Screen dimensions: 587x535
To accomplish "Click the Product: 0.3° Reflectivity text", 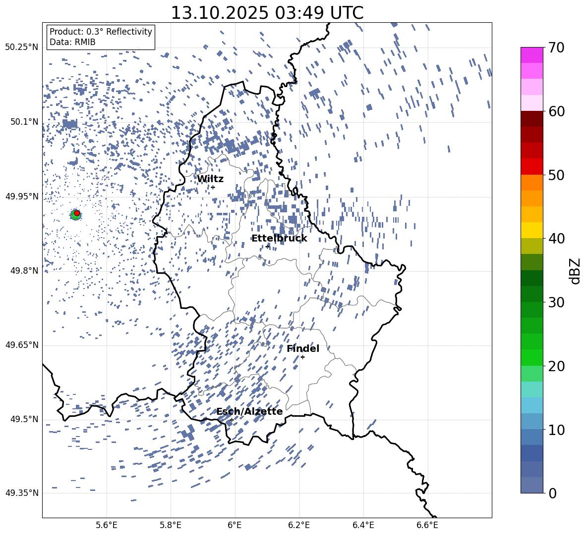I will (x=101, y=32).
